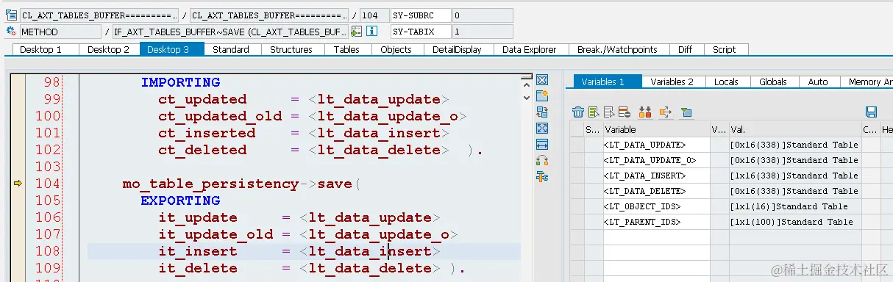Click the arrow export icon in Variables toolbar
Image resolution: width=893 pixels, height=282 pixels.
(x=665, y=112)
